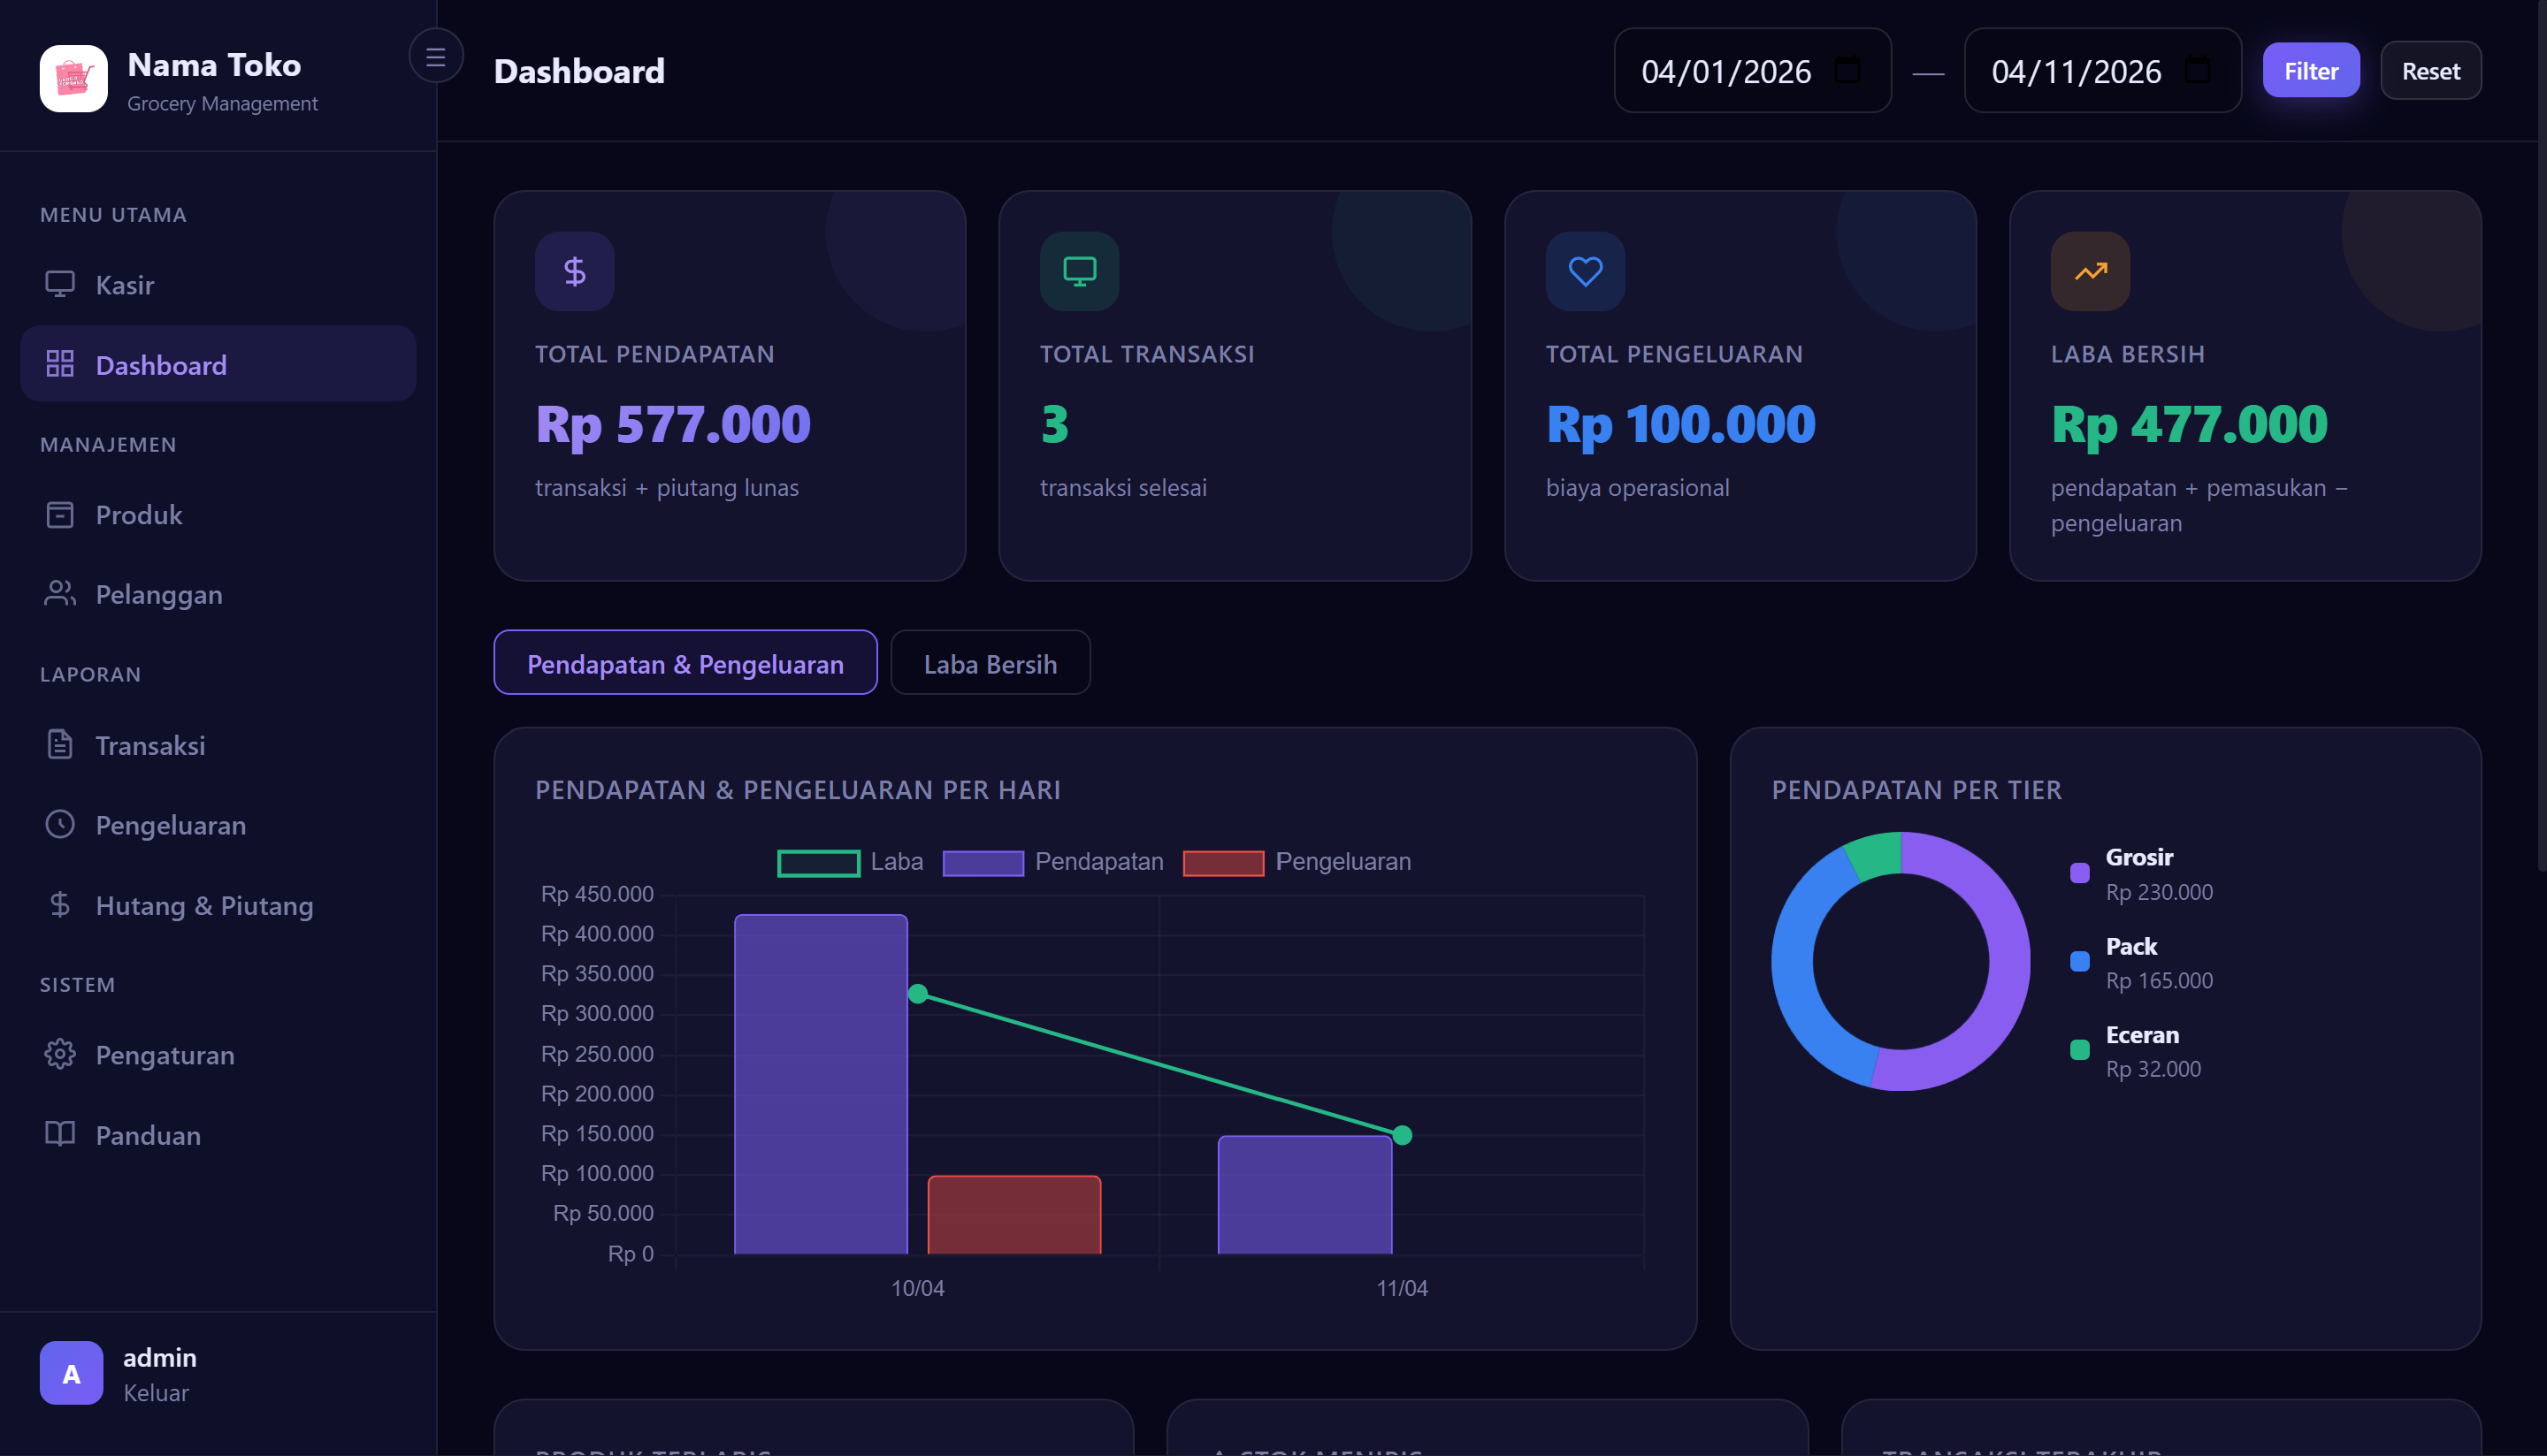The height and width of the screenshot is (1456, 2547).
Task: Open the Pelanggan page
Action: click(218, 594)
